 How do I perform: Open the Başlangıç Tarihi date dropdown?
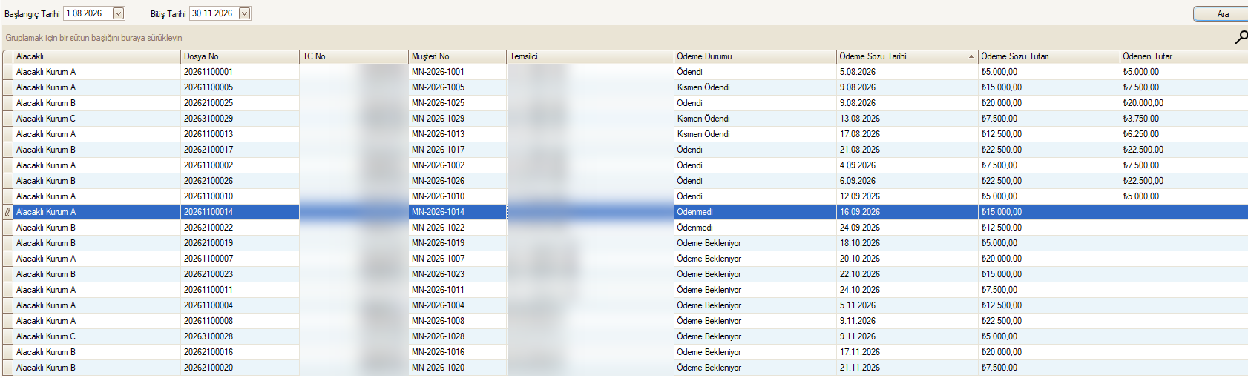[x=118, y=13]
